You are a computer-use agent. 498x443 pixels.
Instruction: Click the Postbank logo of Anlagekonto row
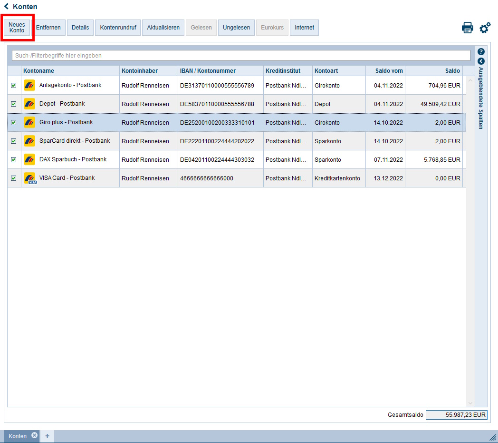(29, 85)
